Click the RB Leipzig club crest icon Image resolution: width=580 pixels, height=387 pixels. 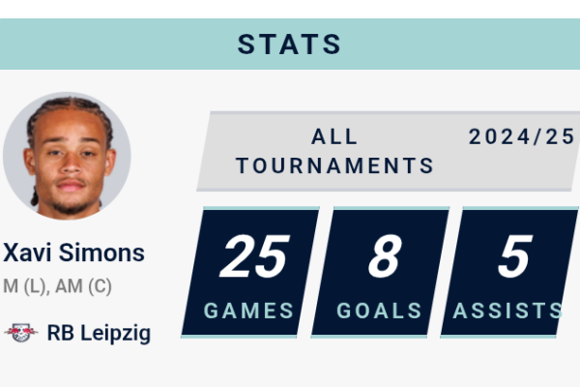pyautogui.click(x=20, y=333)
